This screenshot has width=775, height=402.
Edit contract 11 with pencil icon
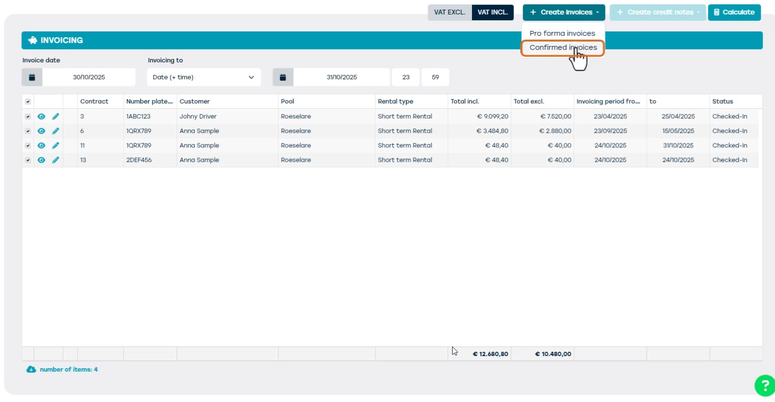(x=56, y=145)
